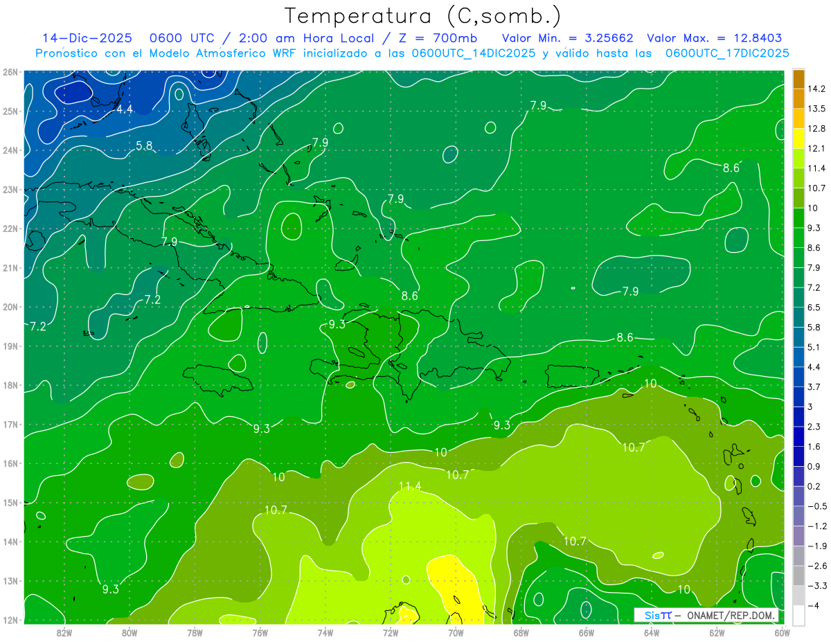Click the contour label "4.4" on the map
This screenshot has height=642, width=831.
(124, 109)
